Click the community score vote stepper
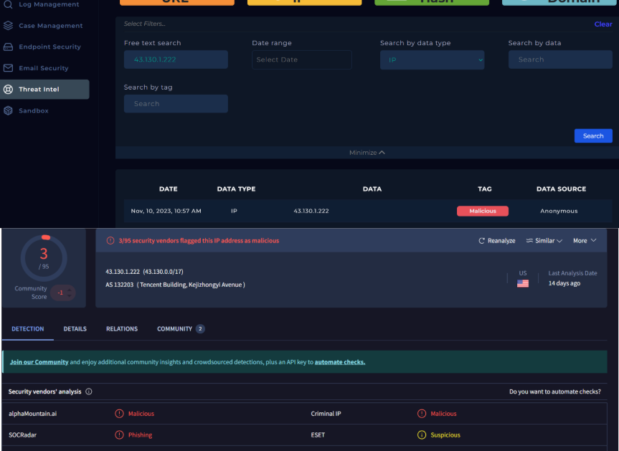 [70, 293]
